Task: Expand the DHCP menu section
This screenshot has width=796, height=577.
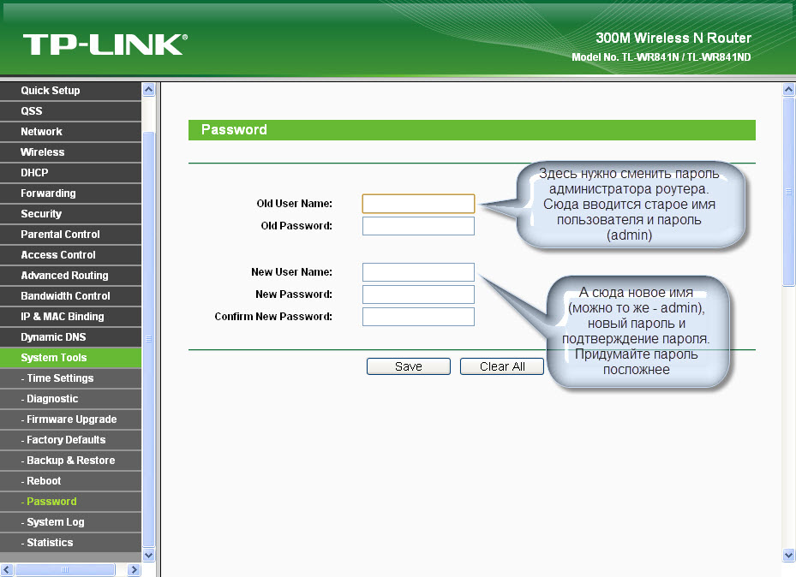Action: coord(34,173)
